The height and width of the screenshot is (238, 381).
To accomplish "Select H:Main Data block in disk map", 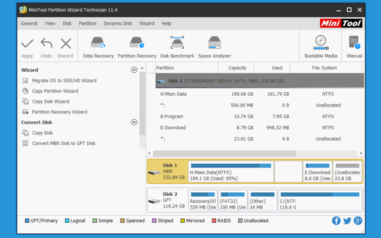I will pos(231,171).
